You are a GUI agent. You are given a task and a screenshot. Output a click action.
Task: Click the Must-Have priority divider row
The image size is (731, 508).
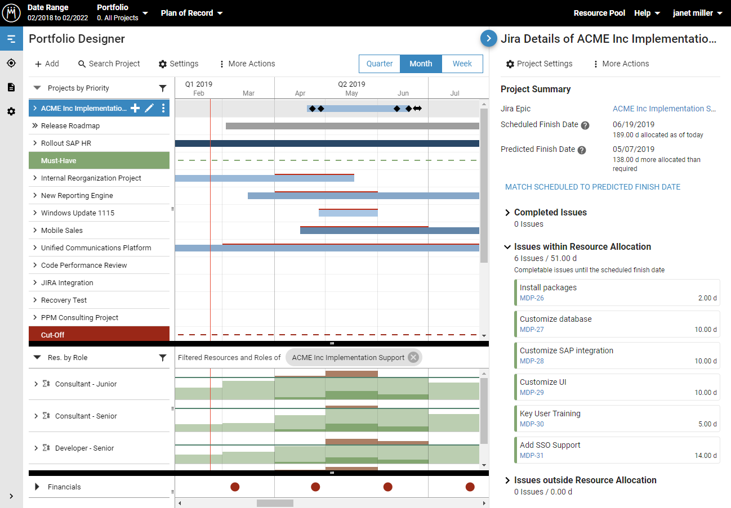99,160
